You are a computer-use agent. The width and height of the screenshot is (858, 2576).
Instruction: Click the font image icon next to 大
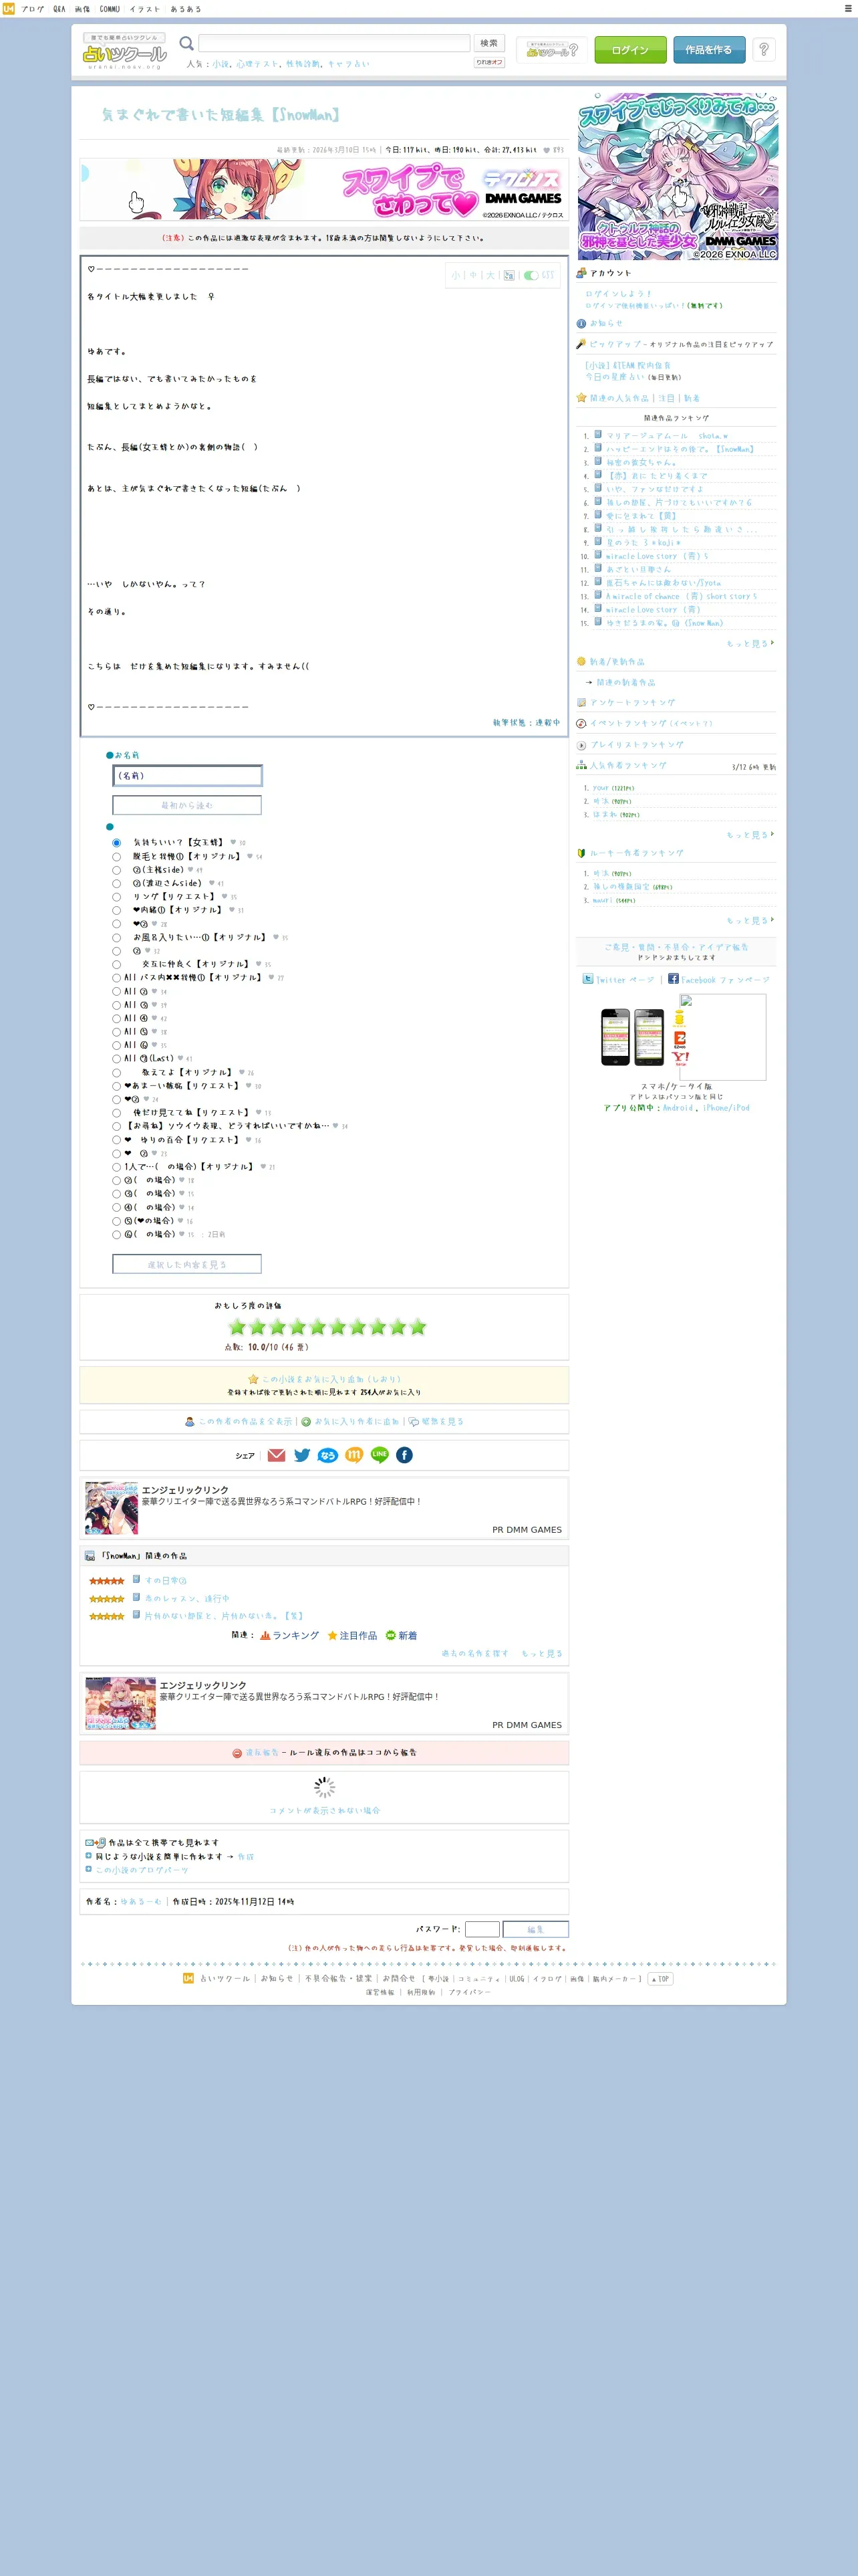[x=509, y=275]
